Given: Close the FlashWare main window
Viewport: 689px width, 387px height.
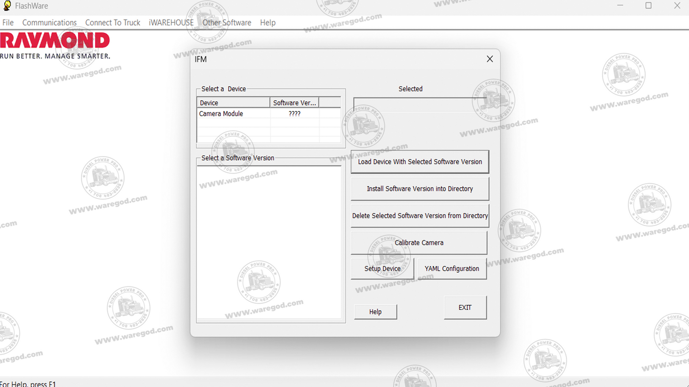Looking at the screenshot, I should [677, 6].
